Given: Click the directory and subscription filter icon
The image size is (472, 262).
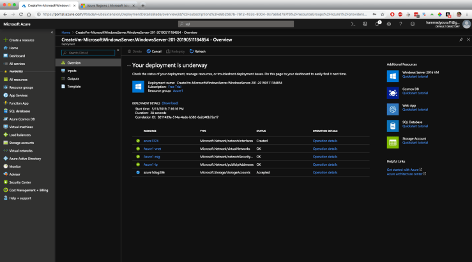Looking at the screenshot, I should [x=365, y=24].
